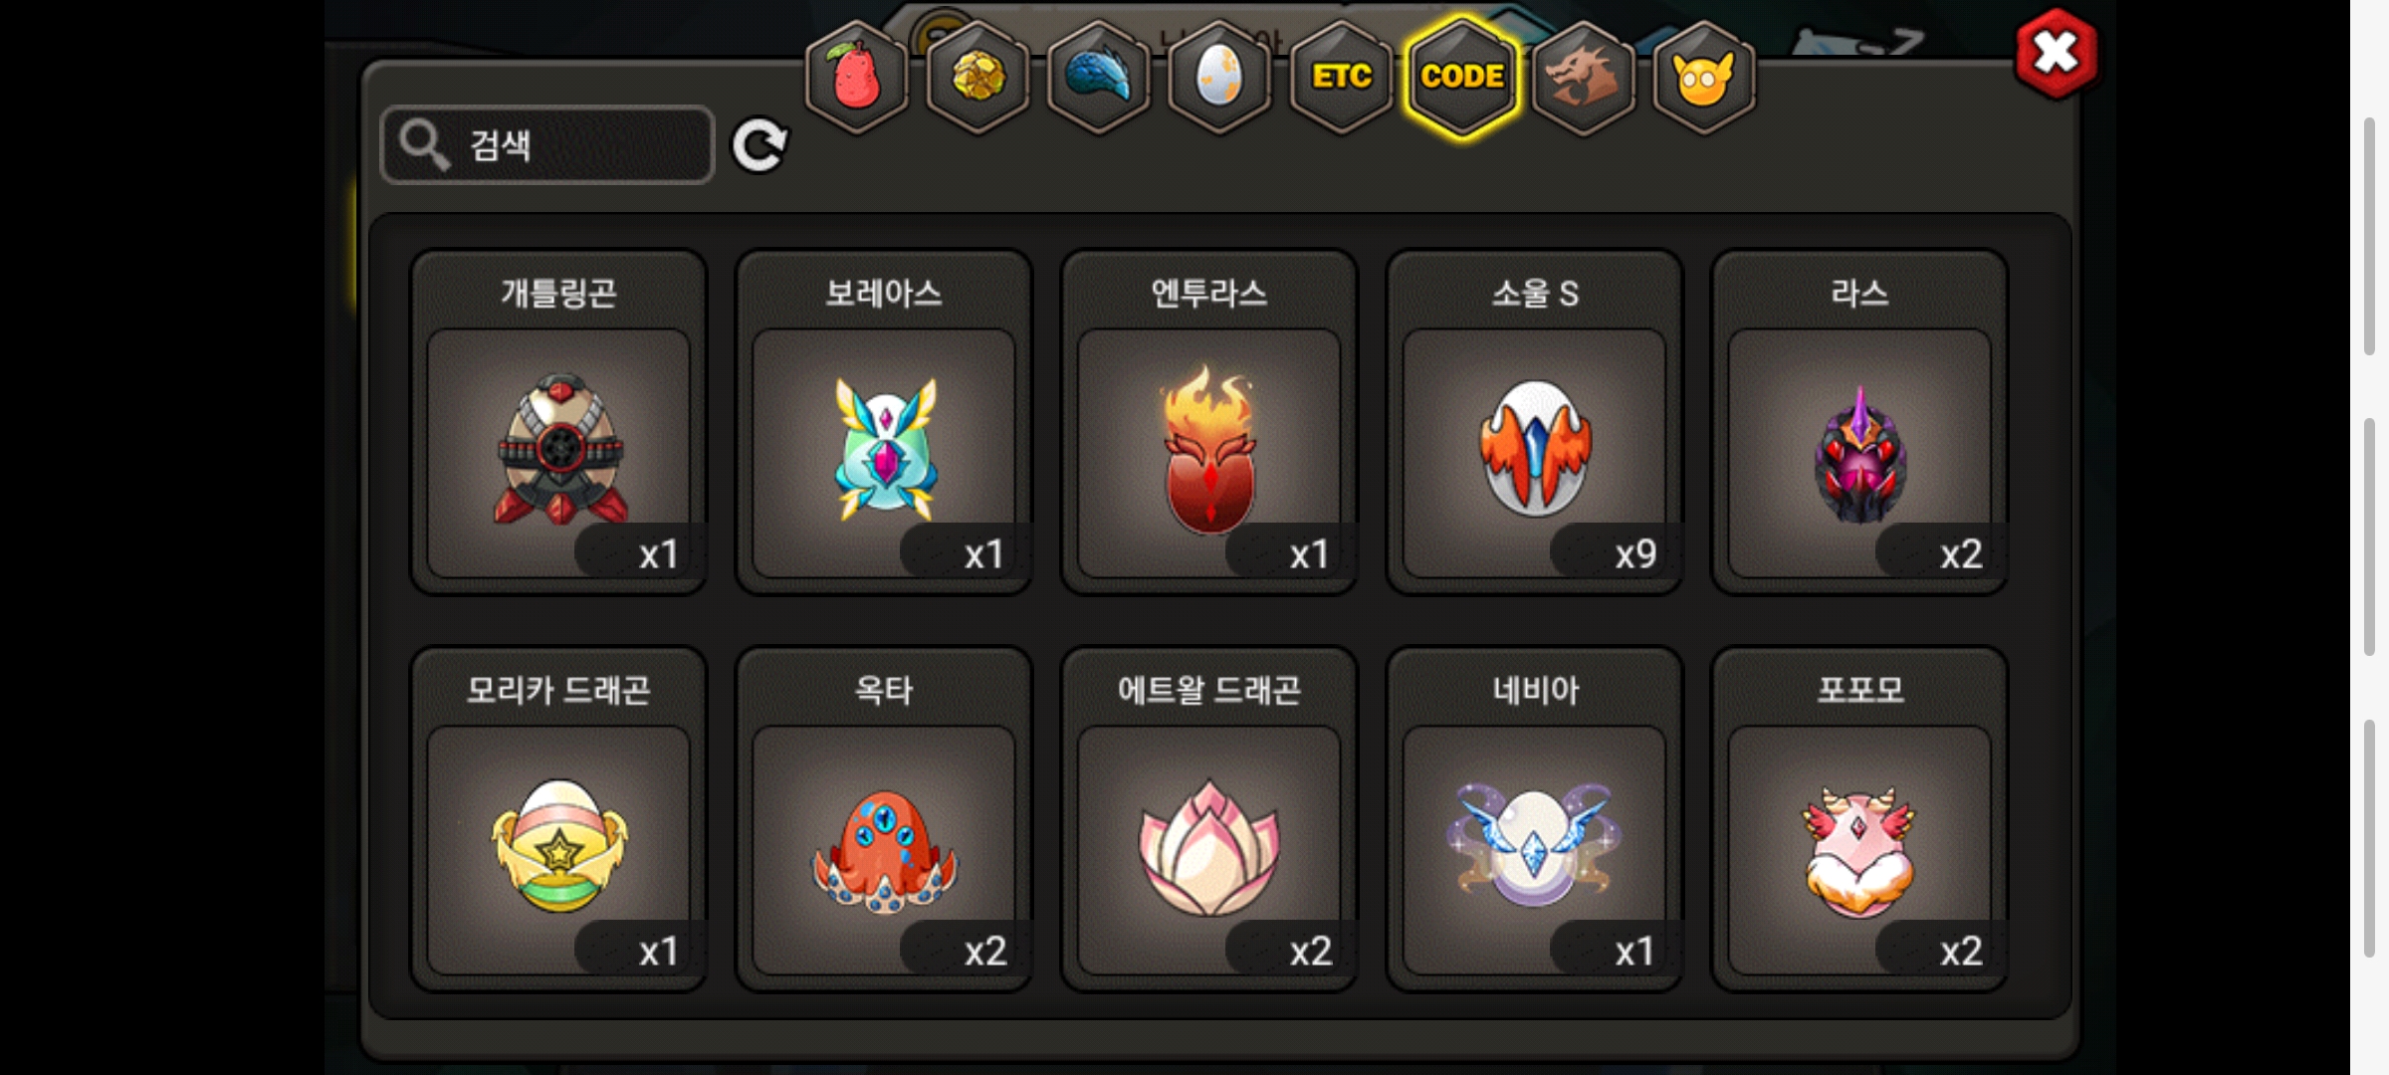
Task: Switch to the blue dragon head tab
Action: coord(1099,77)
